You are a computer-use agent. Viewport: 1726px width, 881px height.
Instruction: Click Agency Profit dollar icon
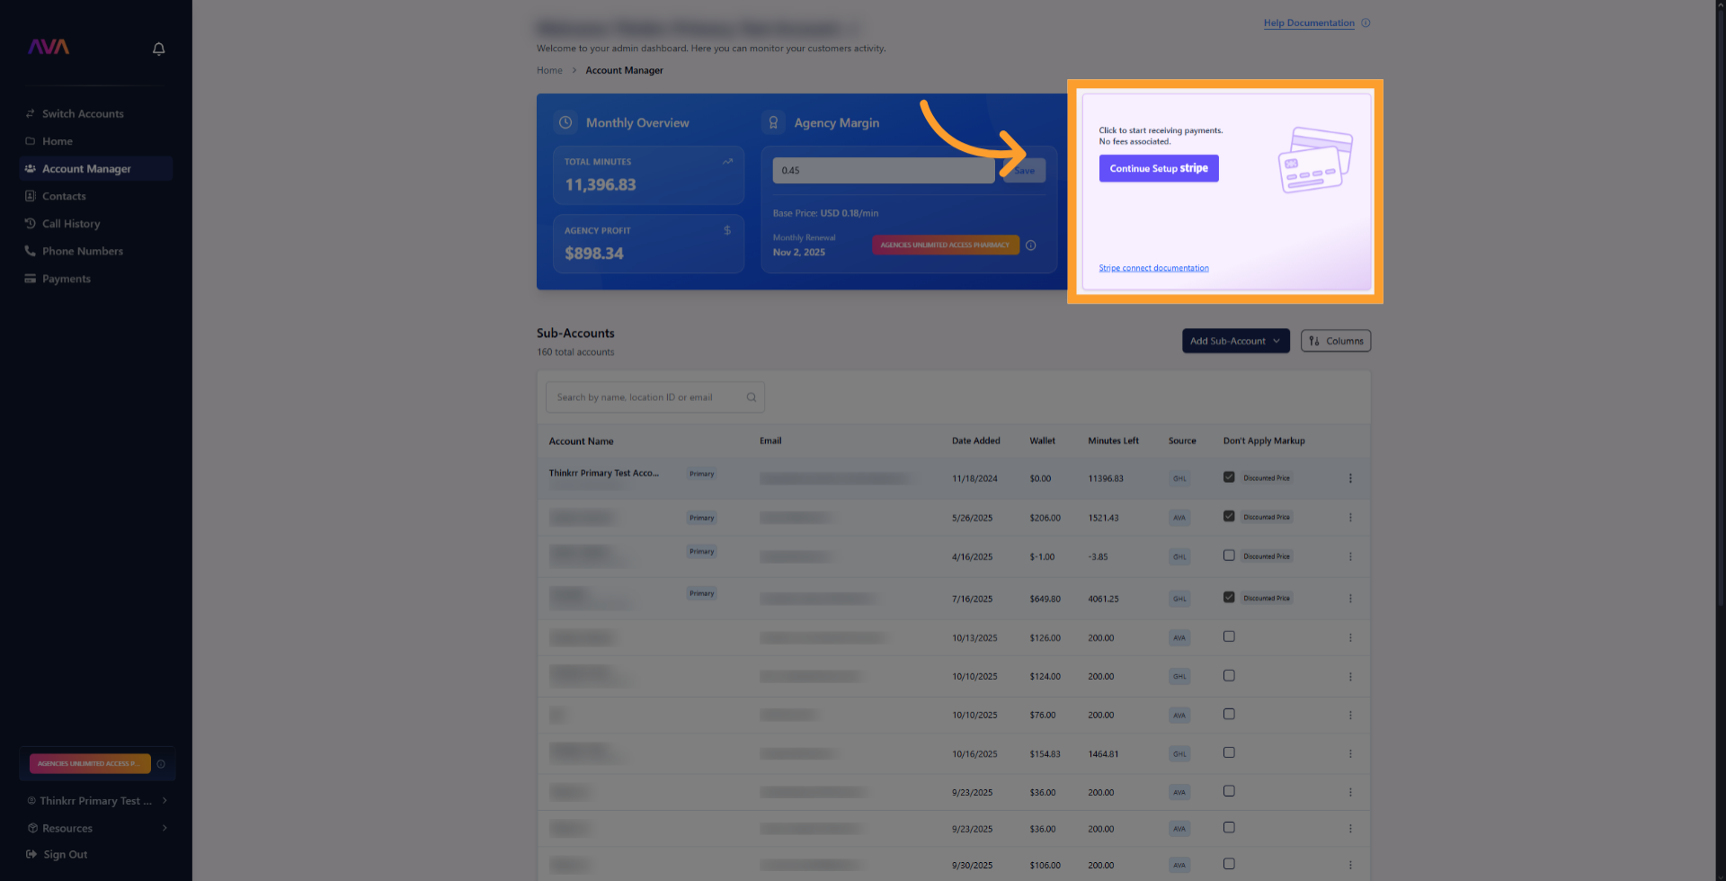coord(727,231)
